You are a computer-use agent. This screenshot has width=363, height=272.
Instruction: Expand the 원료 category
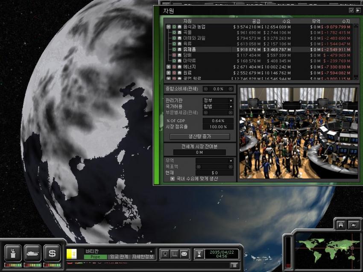tap(169, 73)
